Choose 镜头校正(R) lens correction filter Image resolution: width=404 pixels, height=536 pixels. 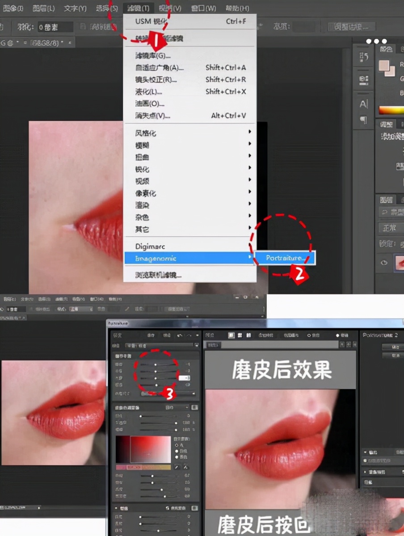pyautogui.click(x=190, y=80)
